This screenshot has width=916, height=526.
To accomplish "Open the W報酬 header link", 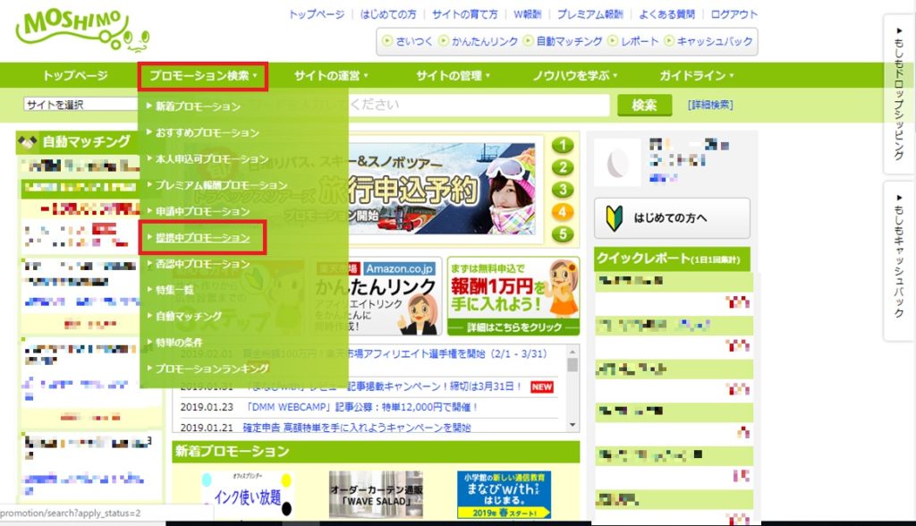I will point(527,14).
